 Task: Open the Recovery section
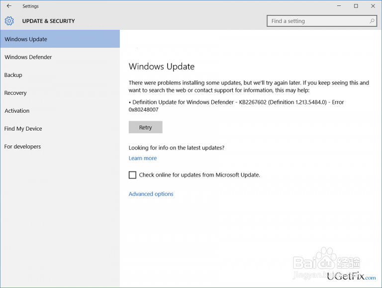60,93
